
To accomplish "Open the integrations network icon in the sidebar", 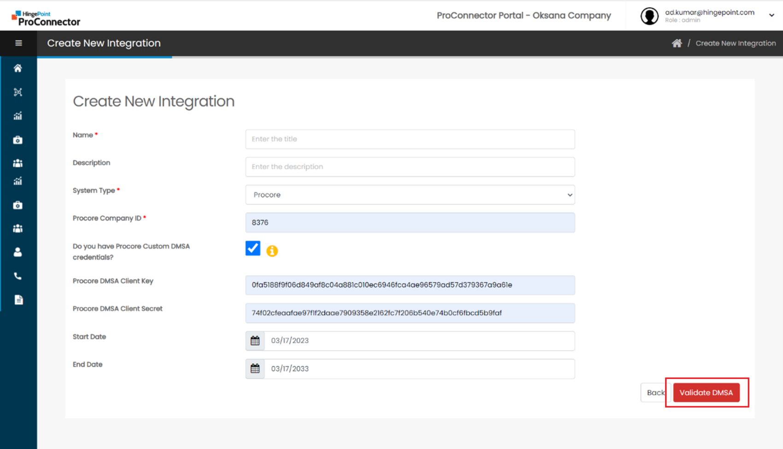I will (18, 92).
